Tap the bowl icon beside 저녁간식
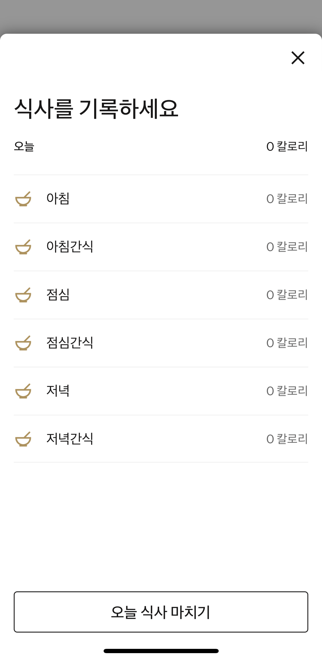 23,439
